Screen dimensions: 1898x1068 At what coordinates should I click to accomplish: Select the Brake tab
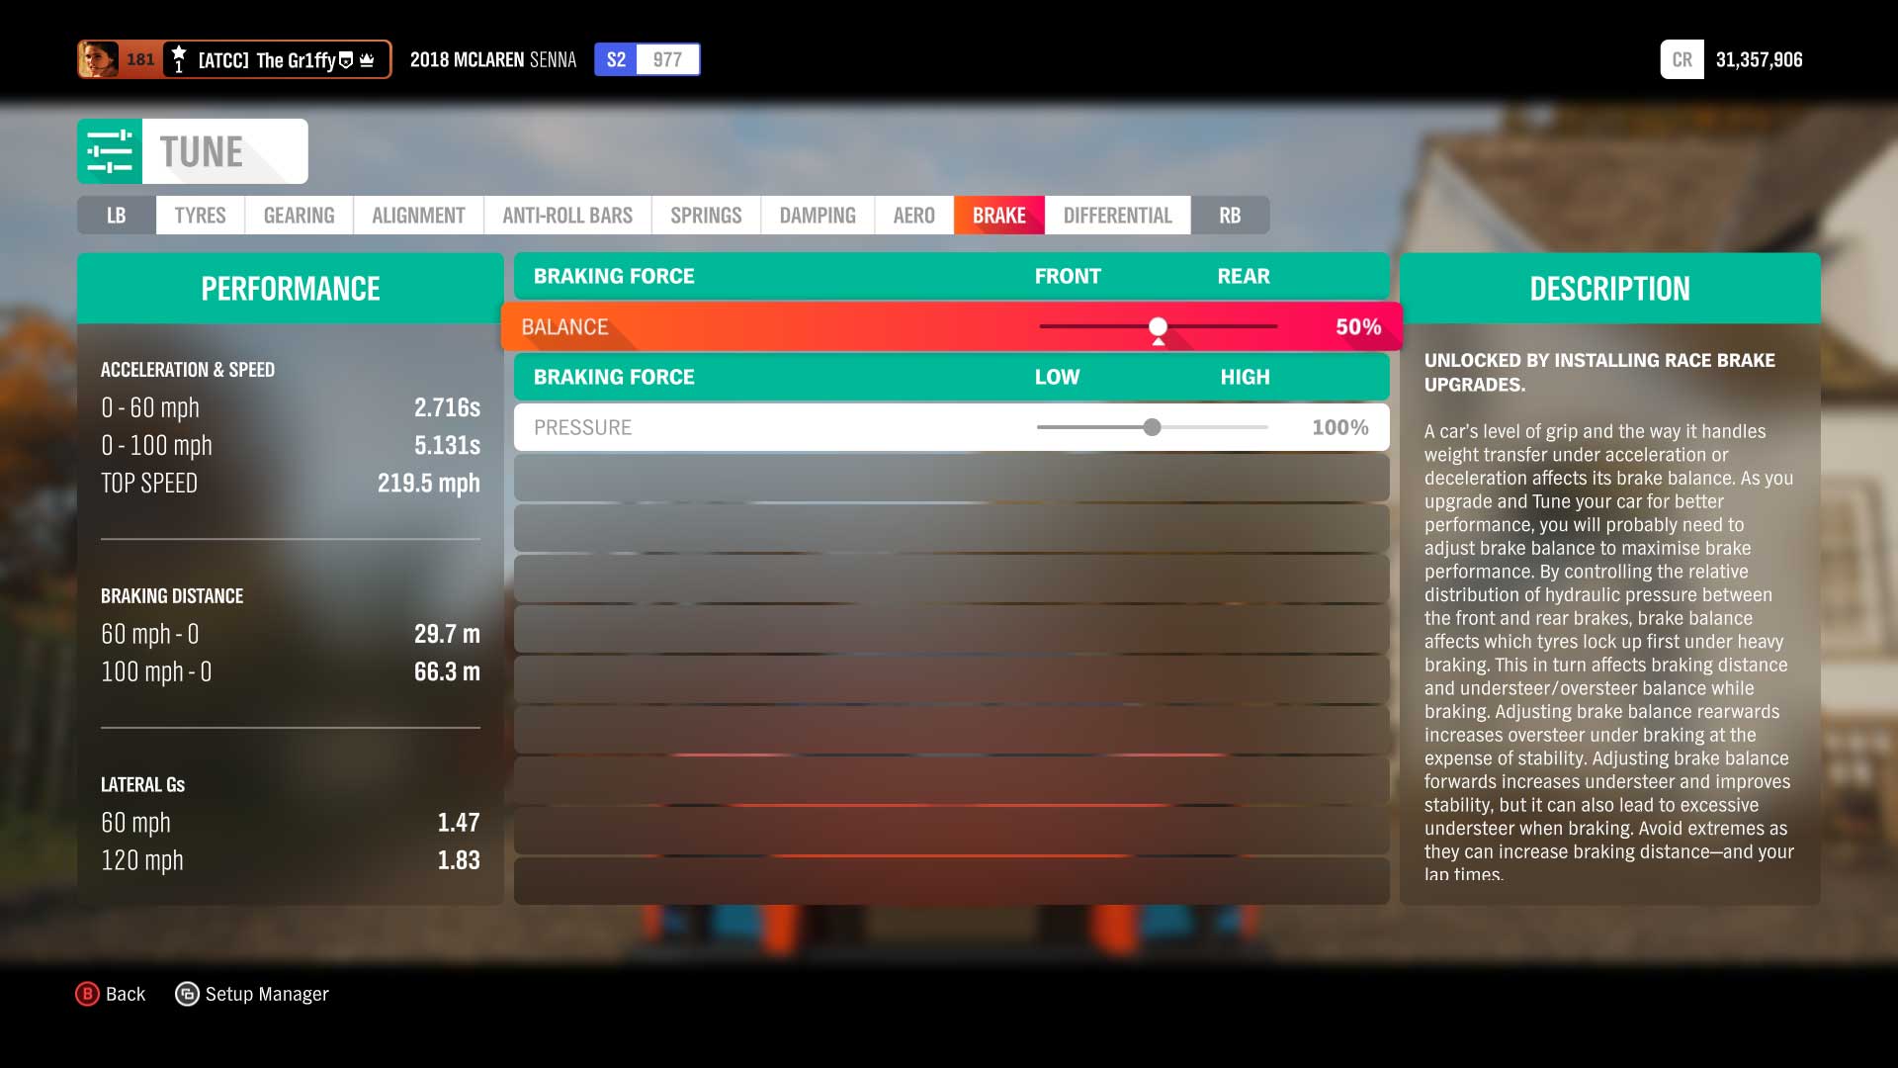(x=998, y=216)
